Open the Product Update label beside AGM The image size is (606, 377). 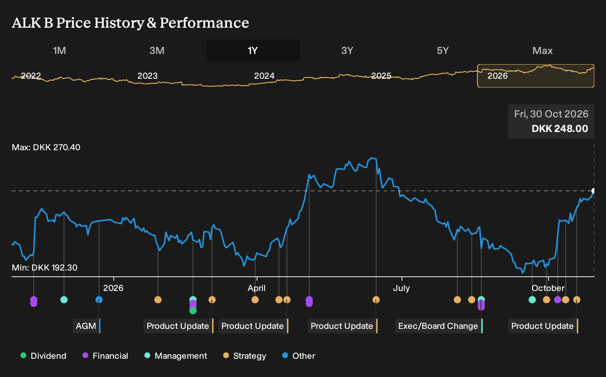[179, 326]
